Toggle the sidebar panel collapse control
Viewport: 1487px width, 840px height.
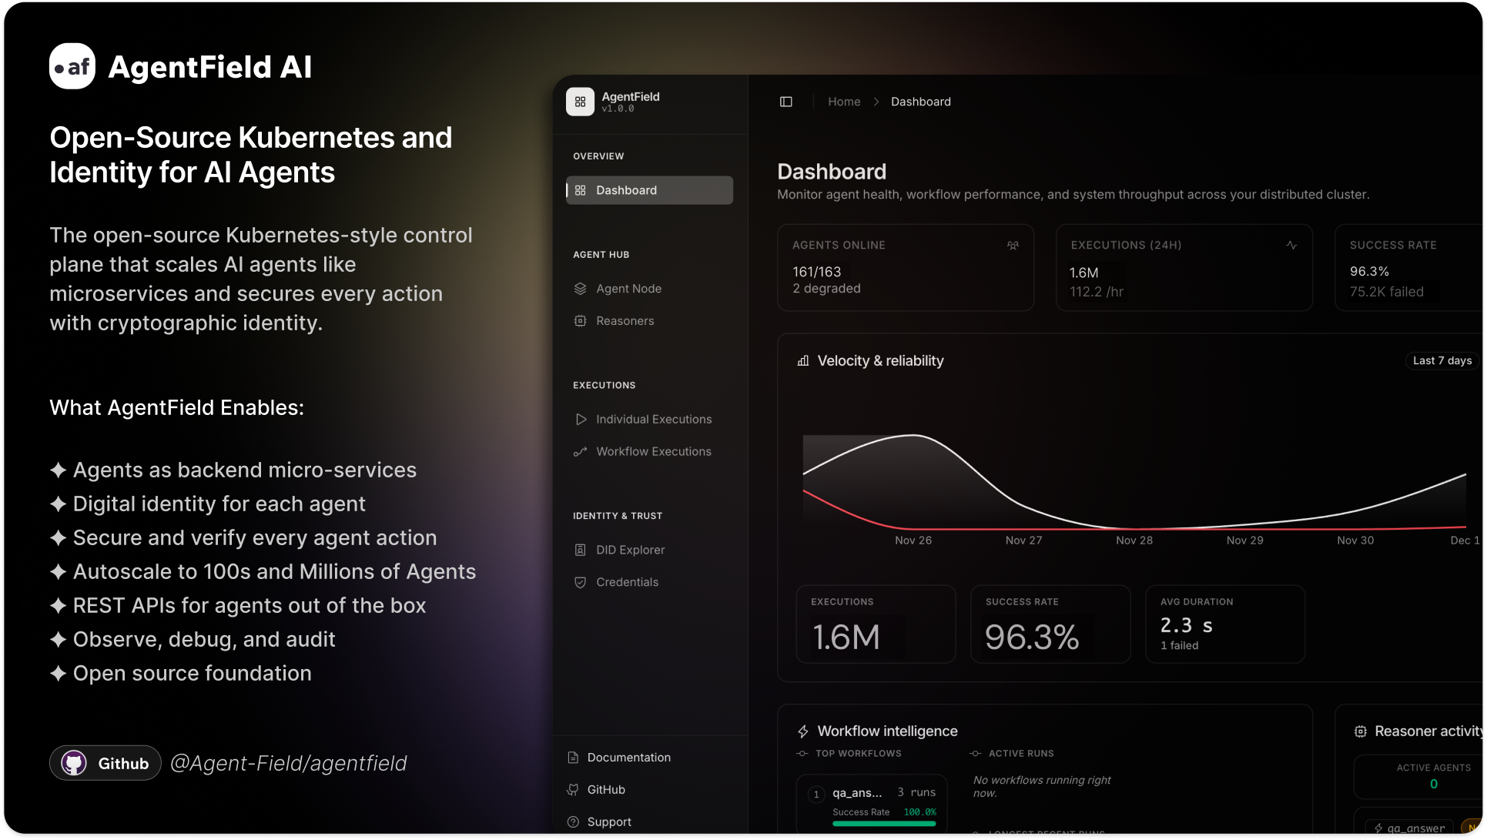785,101
